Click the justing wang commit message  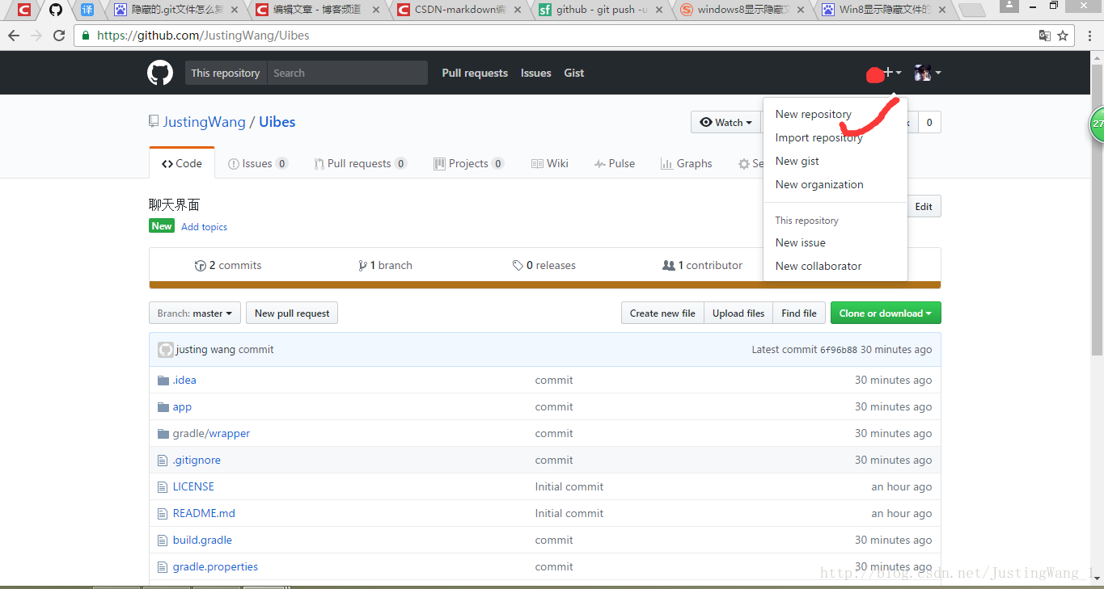(x=256, y=350)
